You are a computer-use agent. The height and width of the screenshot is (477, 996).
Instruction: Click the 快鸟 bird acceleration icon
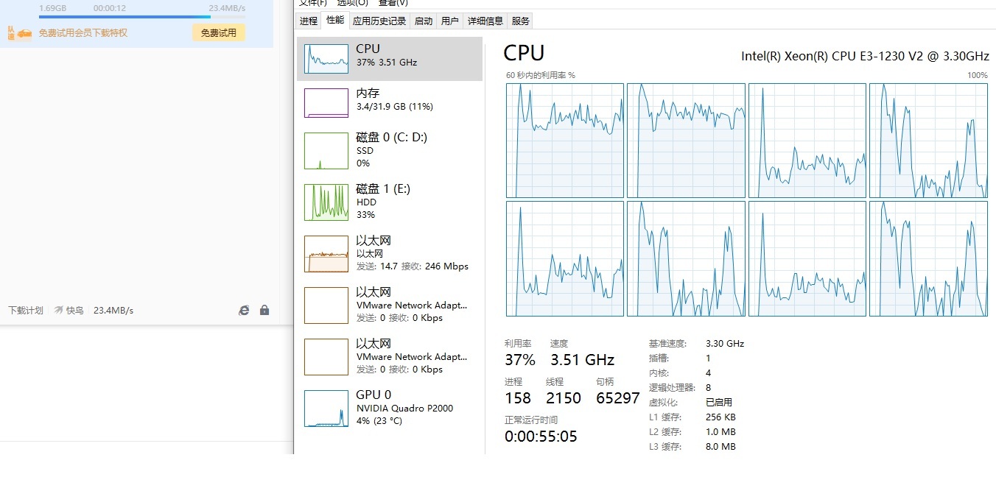click(59, 311)
